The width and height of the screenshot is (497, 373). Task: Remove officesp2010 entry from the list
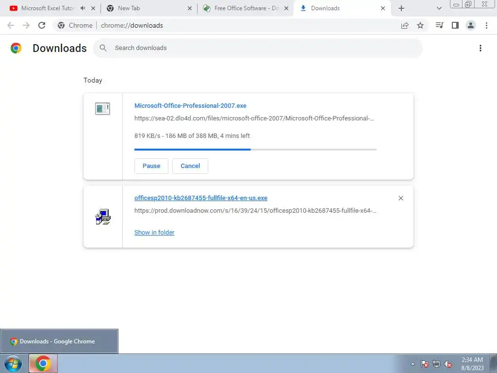click(400, 198)
